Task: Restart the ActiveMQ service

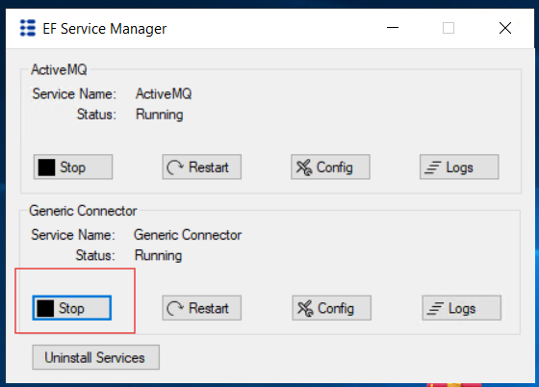Action: pyautogui.click(x=202, y=168)
